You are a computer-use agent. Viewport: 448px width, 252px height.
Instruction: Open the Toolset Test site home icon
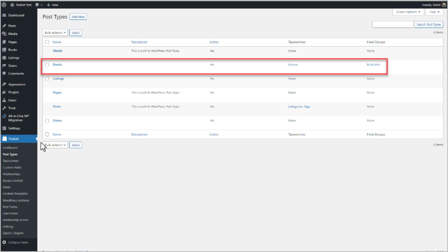[12, 5]
